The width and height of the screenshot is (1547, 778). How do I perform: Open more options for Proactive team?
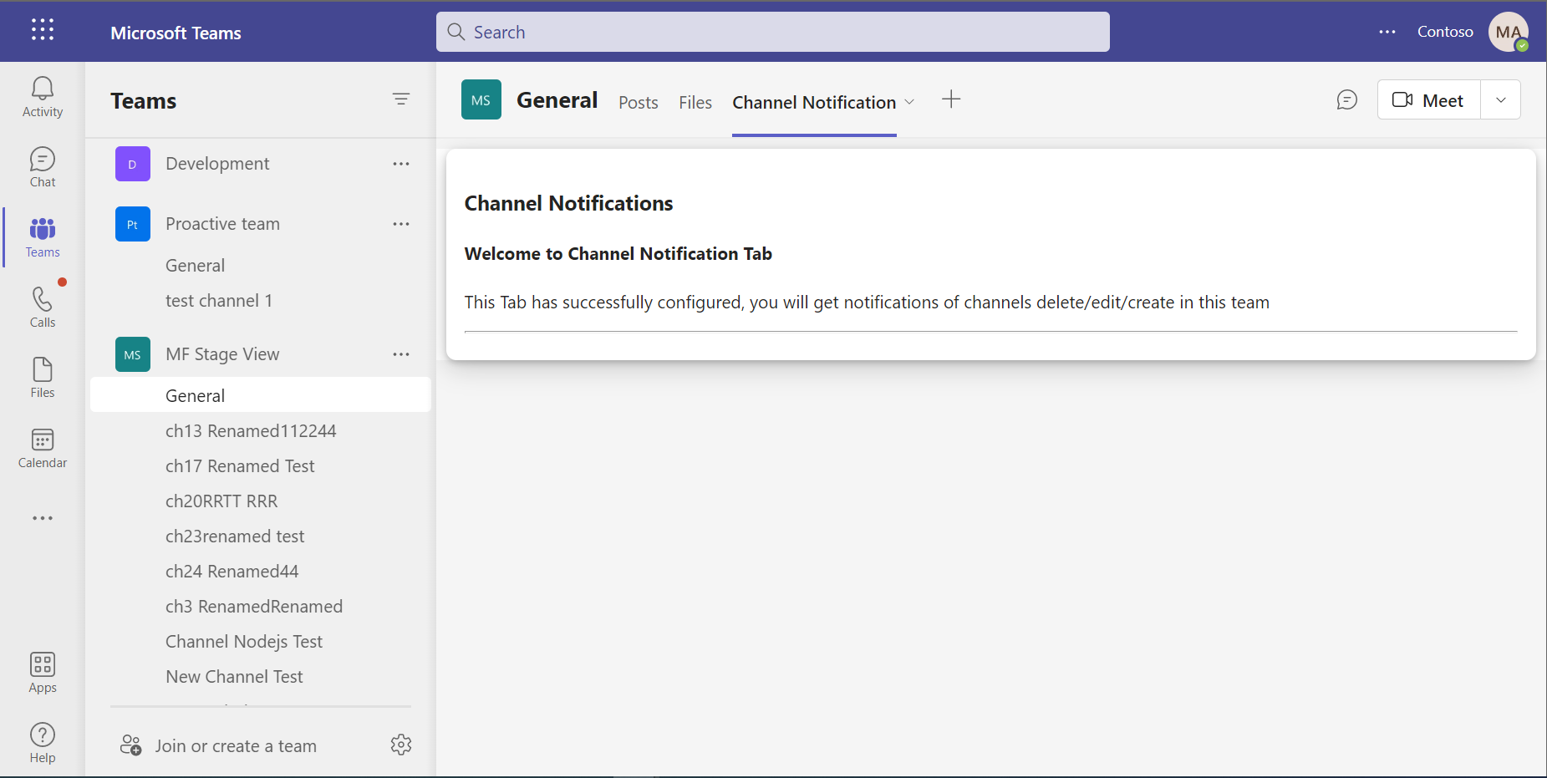(x=401, y=224)
